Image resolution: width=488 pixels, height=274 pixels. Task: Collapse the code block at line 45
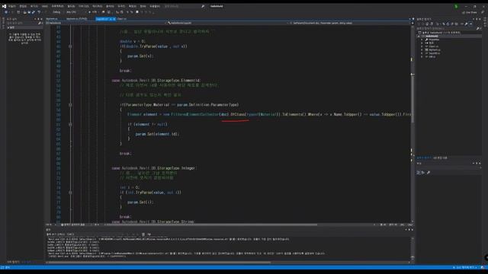coord(70,46)
